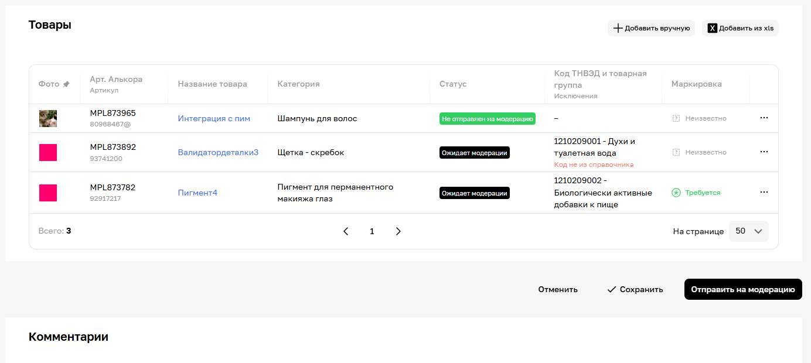Open the three-dots menu for Валидатордеталки3 row
Image resolution: width=811 pixels, height=363 pixels.
(x=764, y=152)
